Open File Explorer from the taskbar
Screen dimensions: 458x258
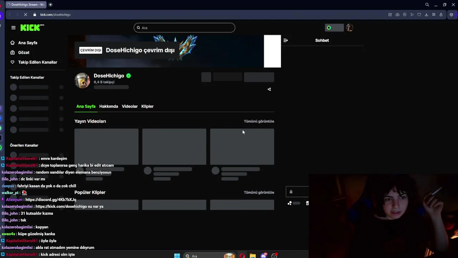[253, 255]
